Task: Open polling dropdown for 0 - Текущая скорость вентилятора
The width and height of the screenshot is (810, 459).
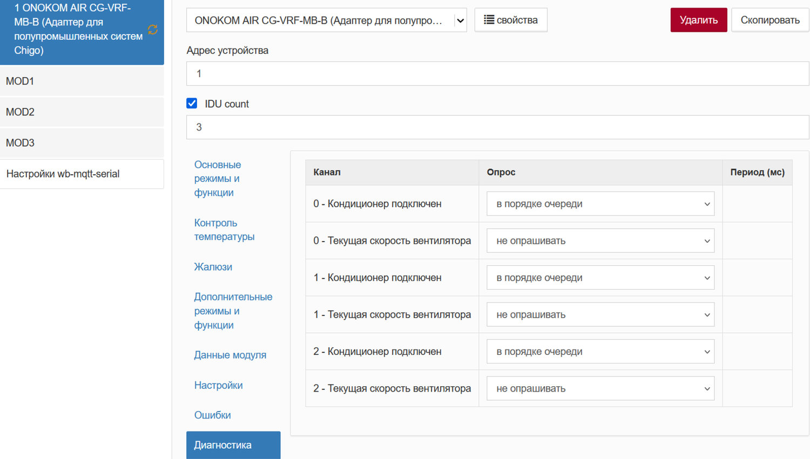Action: click(600, 241)
